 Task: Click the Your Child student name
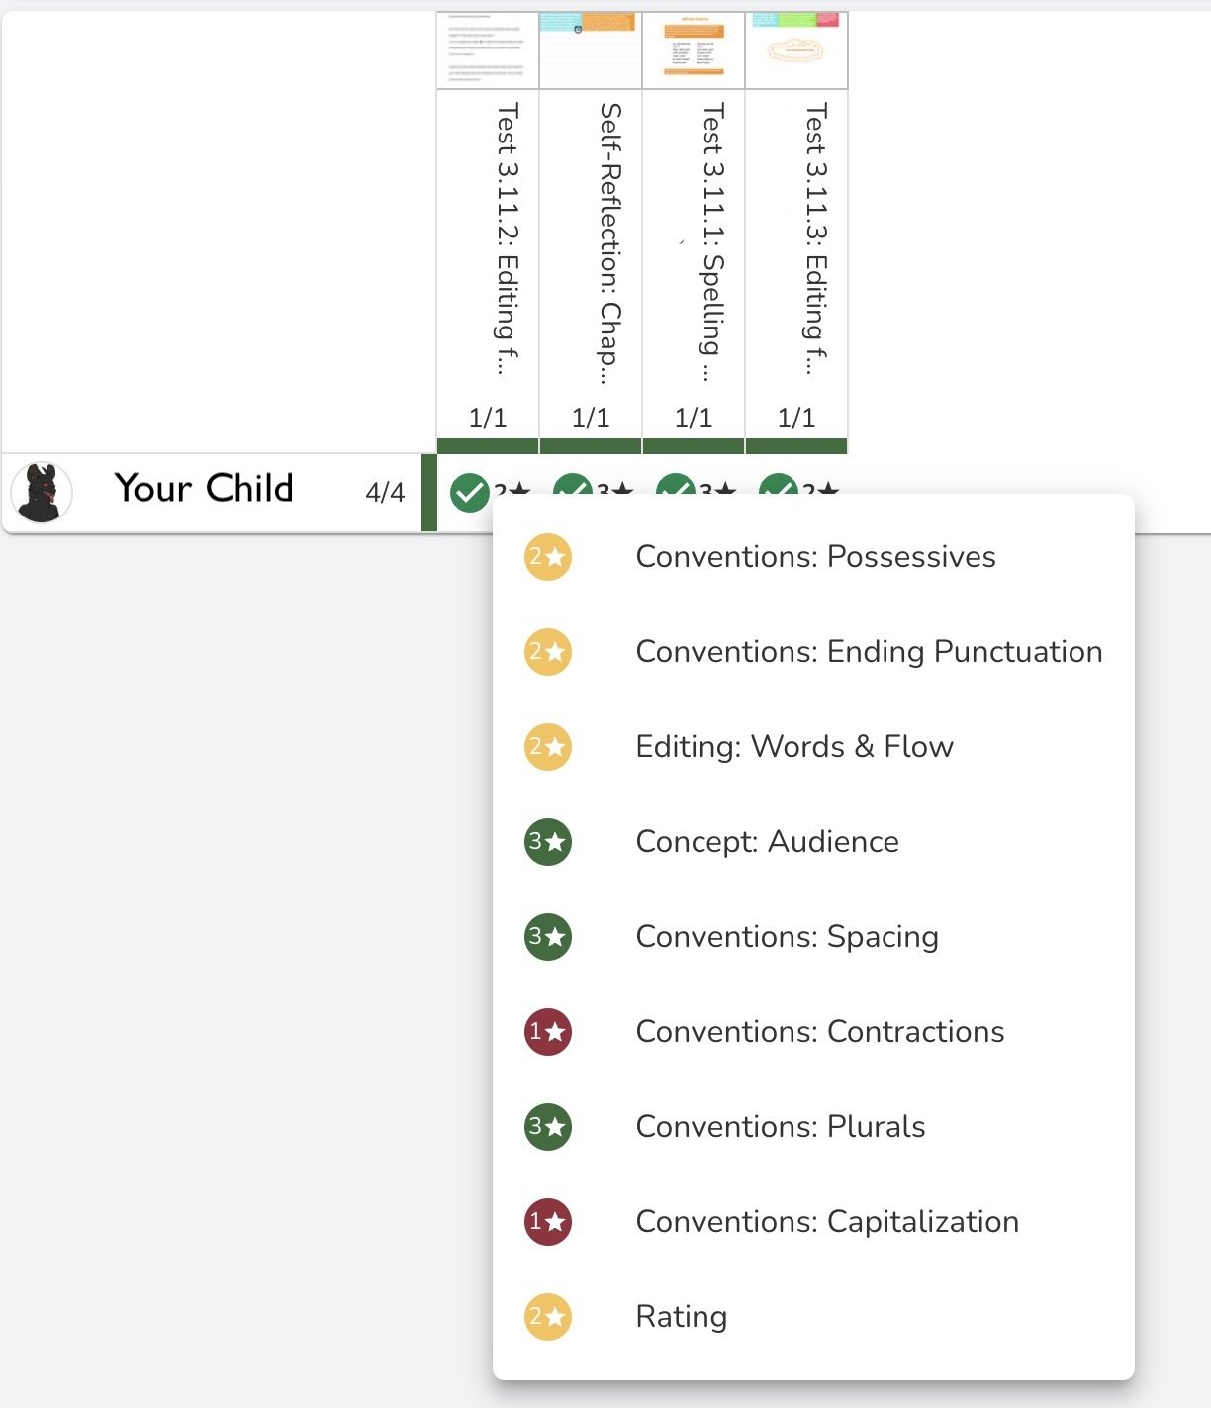[204, 488]
